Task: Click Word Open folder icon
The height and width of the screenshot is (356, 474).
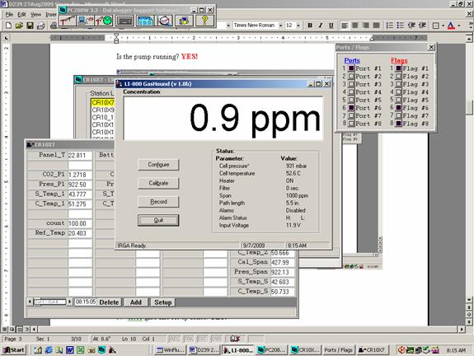Action: (x=19, y=26)
